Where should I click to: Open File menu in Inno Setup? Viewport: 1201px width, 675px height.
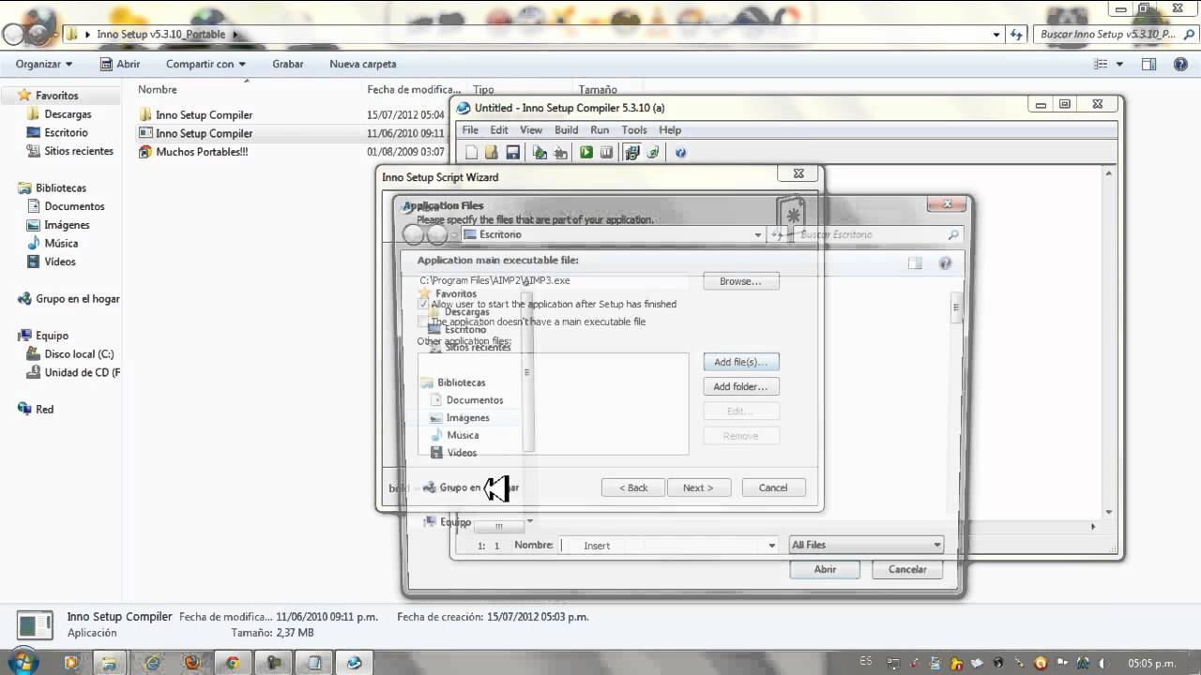[470, 130]
